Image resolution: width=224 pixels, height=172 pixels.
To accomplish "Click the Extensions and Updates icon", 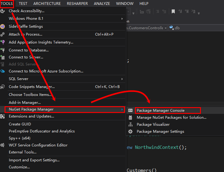I will 2,116.
